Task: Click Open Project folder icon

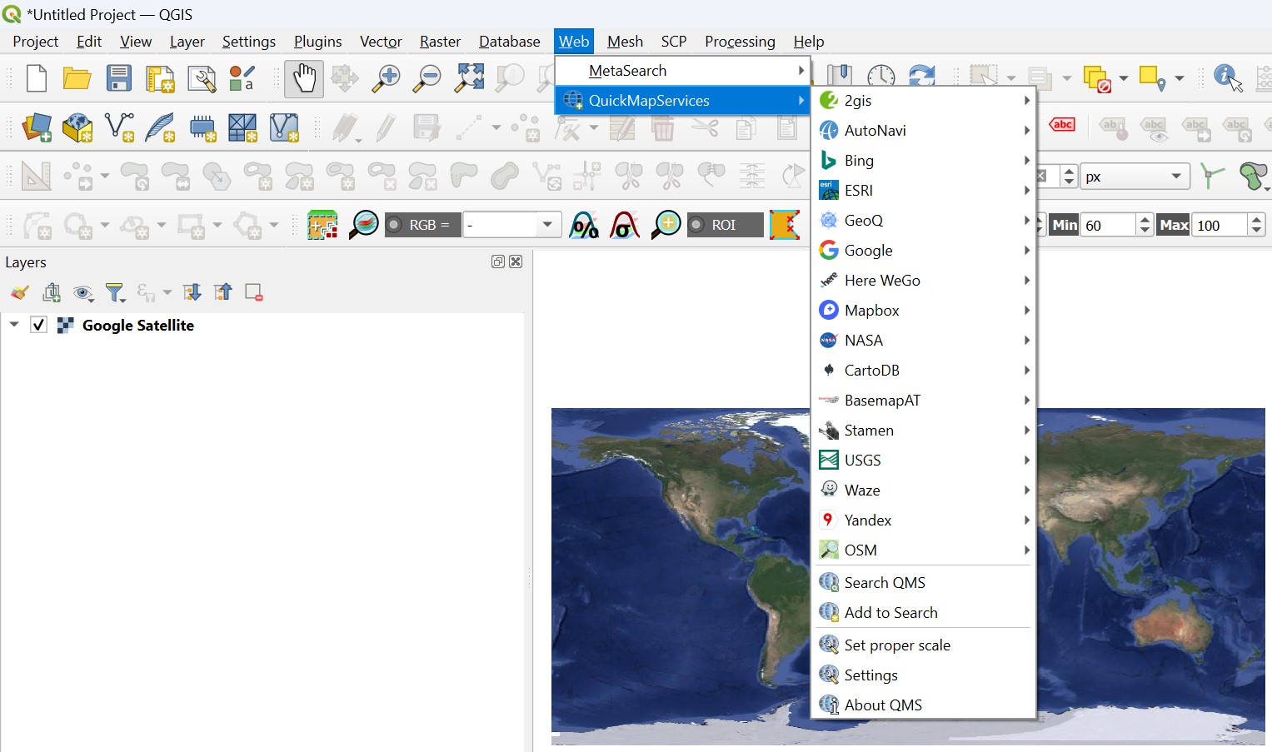Action: [77, 78]
